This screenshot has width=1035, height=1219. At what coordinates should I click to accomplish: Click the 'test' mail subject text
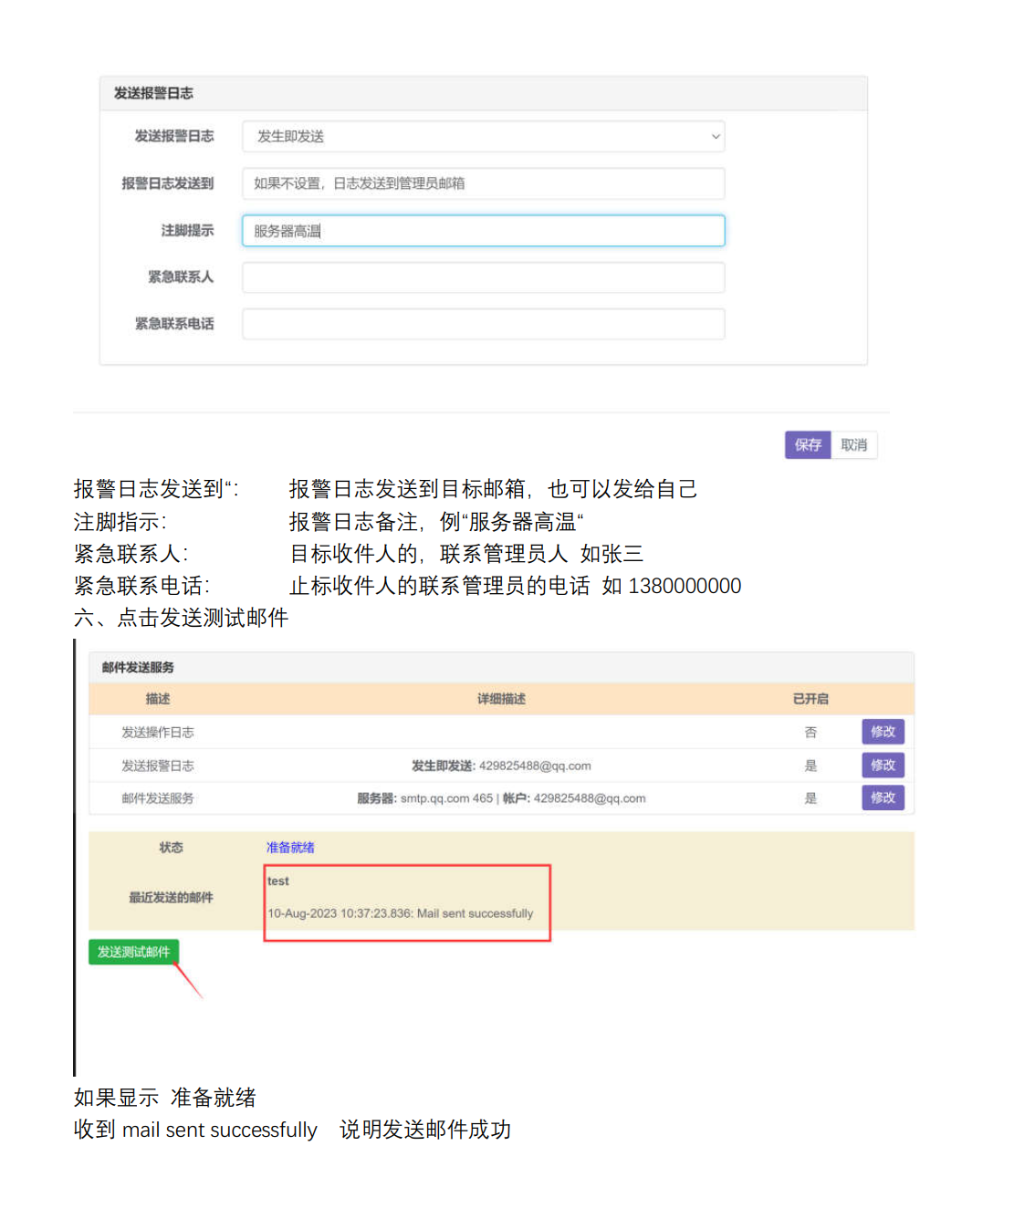point(278,881)
